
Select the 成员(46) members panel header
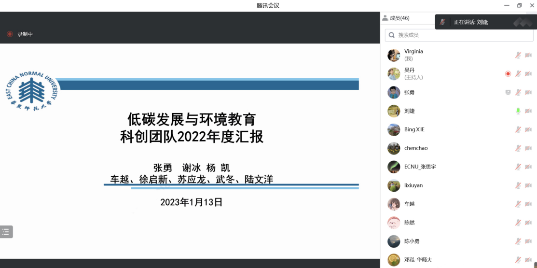coord(396,18)
